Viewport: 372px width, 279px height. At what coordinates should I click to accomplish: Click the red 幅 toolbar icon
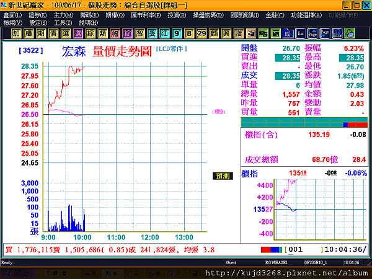coord(115,33)
